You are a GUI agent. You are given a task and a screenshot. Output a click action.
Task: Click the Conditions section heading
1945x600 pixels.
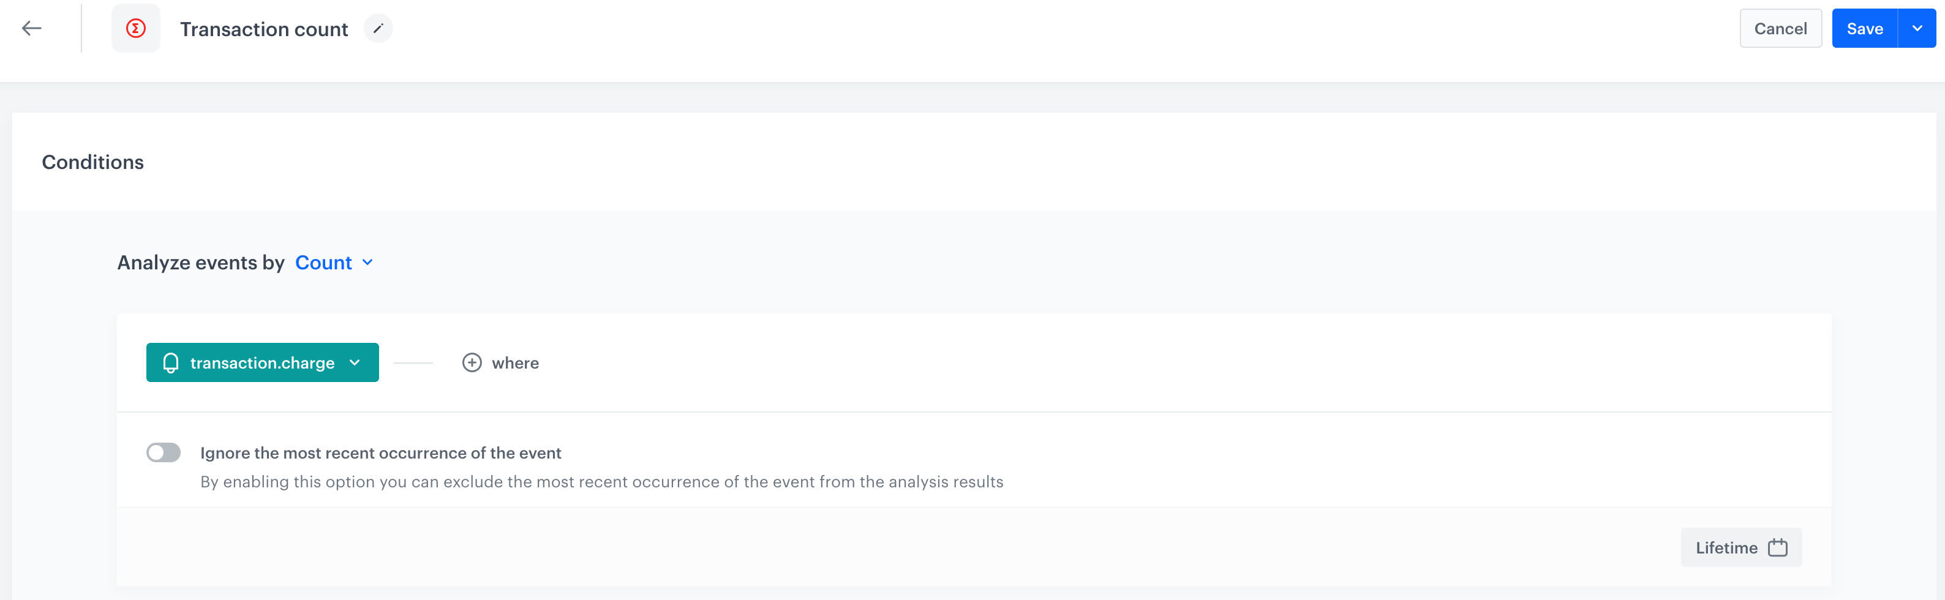tap(93, 162)
